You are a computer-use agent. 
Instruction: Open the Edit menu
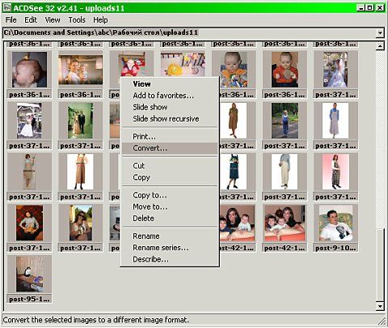(x=31, y=20)
